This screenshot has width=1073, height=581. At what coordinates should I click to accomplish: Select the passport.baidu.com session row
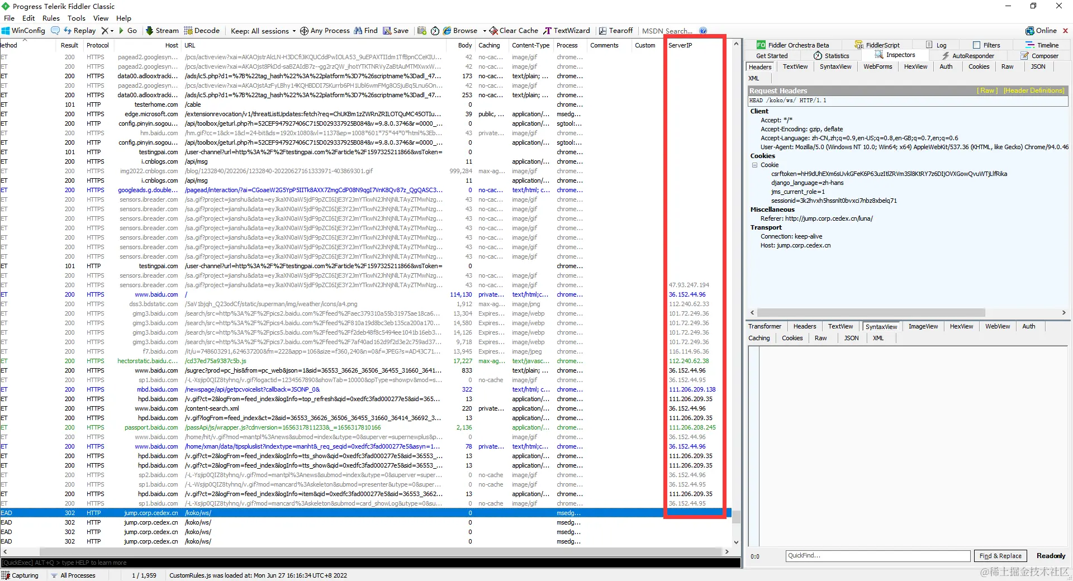coord(365,427)
